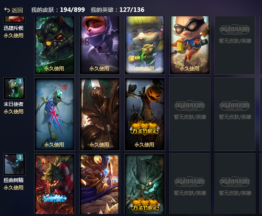Select the 末日使者 champion portrait icon
This screenshot has width=262, height=216.
pos(14,88)
